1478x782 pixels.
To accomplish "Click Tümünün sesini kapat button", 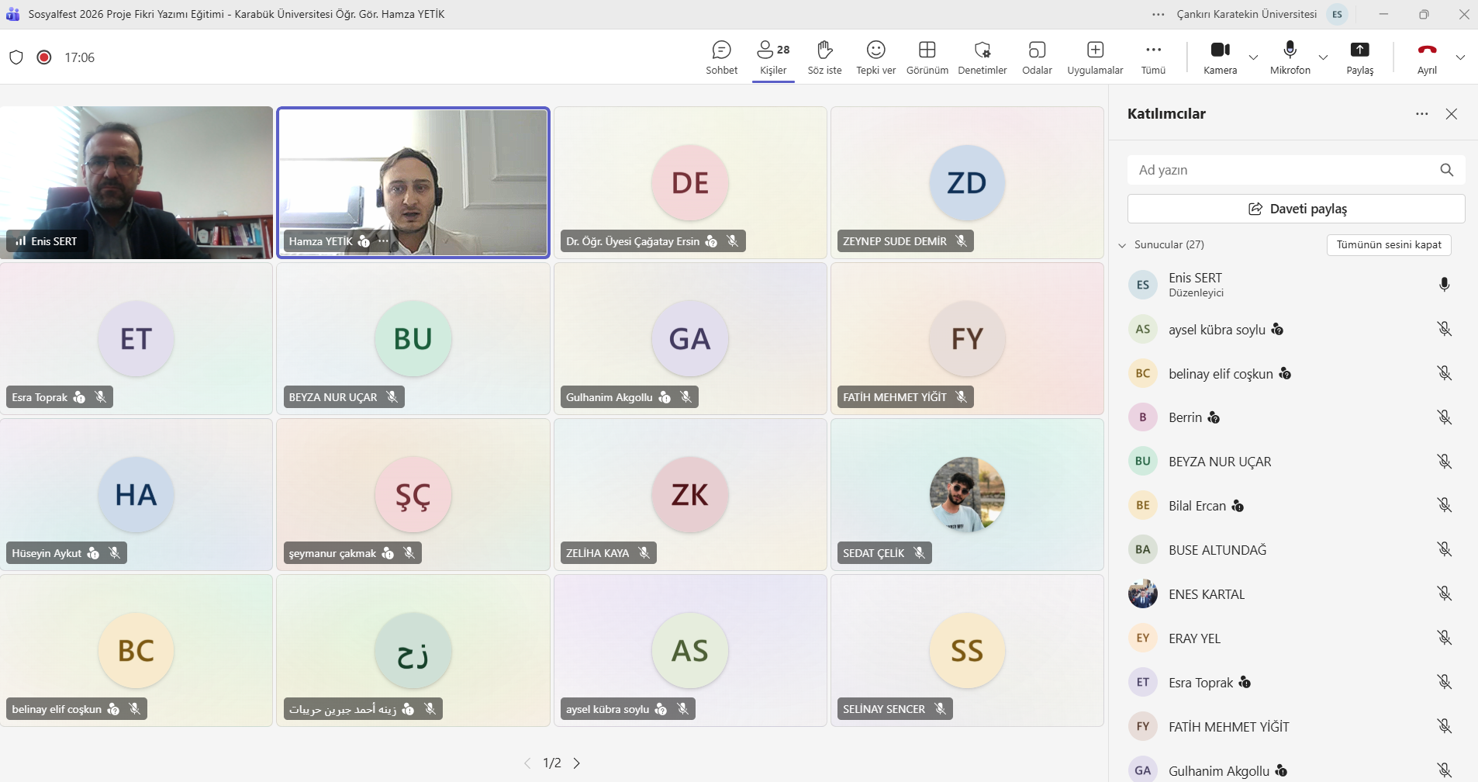I will 1388,245.
